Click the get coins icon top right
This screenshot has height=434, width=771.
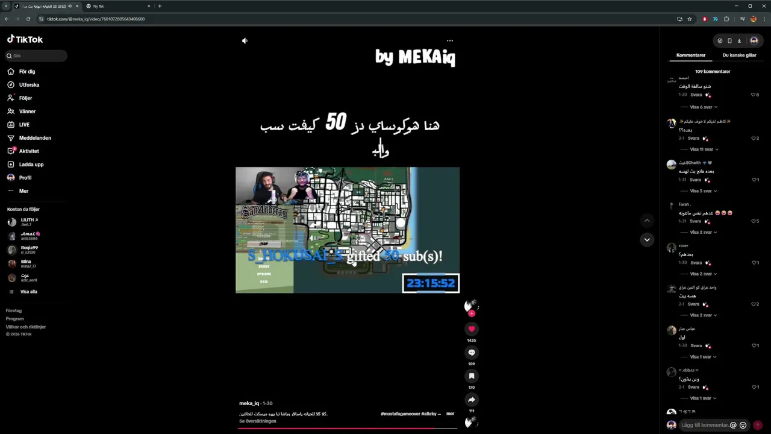[720, 41]
